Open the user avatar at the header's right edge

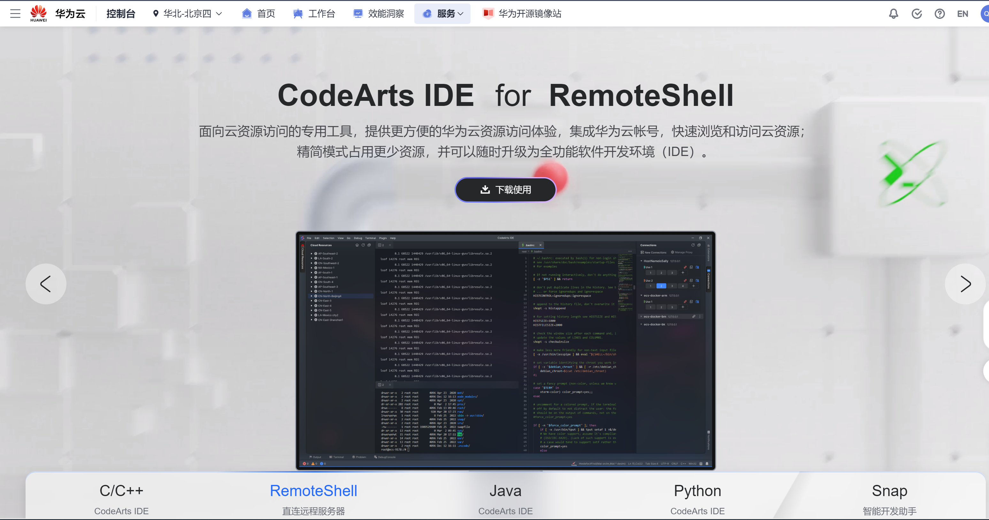pyautogui.click(x=985, y=14)
